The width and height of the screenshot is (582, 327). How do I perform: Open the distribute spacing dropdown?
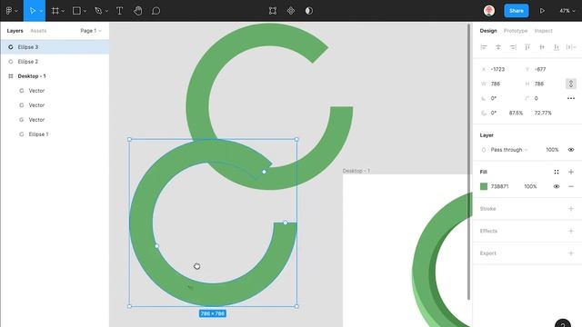point(571,47)
